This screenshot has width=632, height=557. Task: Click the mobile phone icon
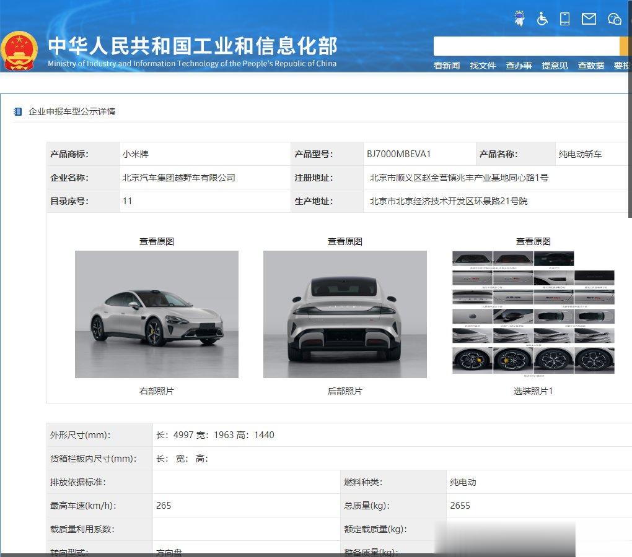coord(564,19)
